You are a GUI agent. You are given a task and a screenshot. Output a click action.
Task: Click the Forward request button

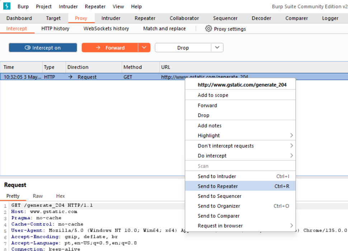tap(110, 48)
